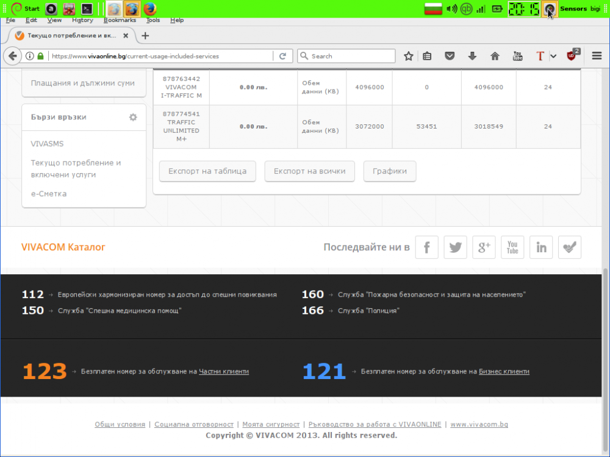
Task: Close the Текущо потребление tab
Action: 126,35
